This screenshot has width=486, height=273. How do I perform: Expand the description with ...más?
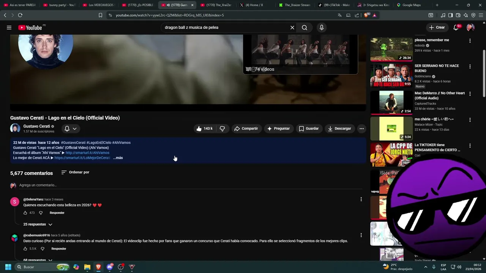click(x=118, y=158)
